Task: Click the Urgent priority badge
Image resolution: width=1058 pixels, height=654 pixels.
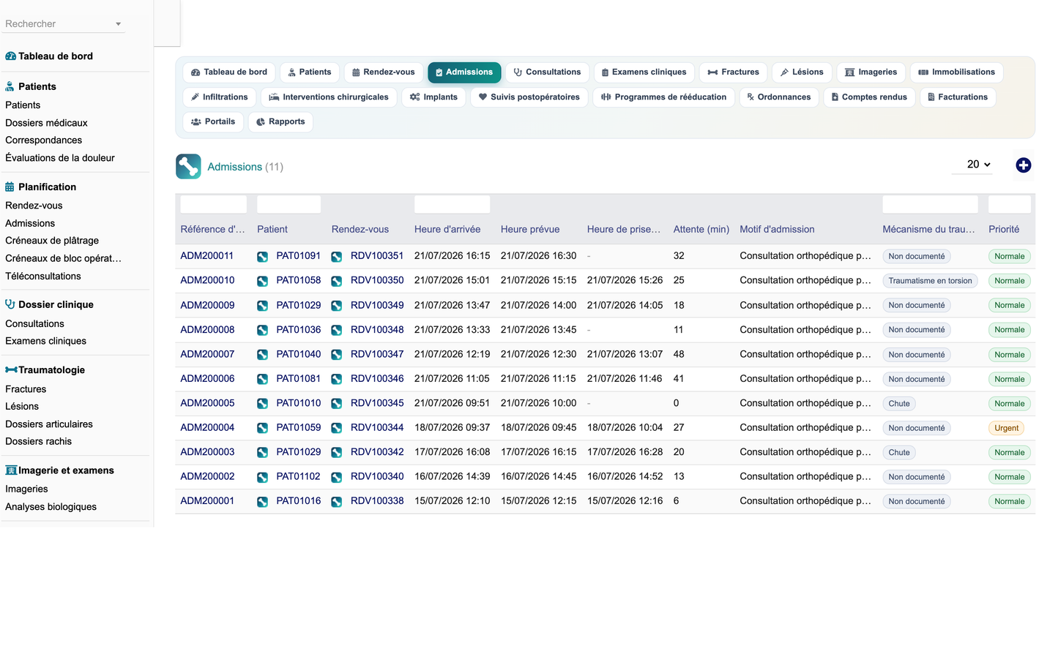Action: pos(1006,429)
